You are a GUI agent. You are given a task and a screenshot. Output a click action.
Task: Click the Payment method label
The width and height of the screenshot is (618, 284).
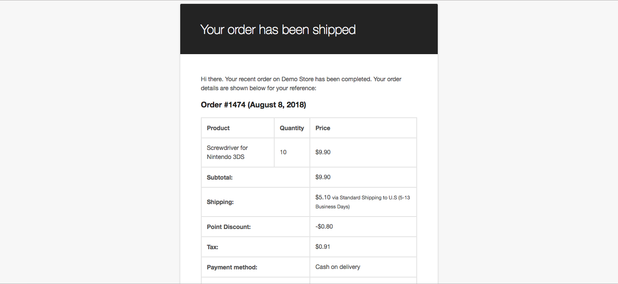click(x=232, y=267)
